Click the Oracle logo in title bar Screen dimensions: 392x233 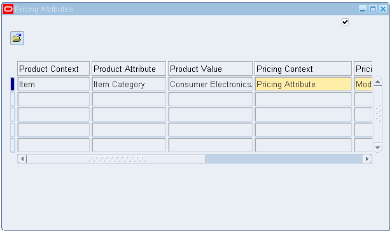(x=8, y=10)
